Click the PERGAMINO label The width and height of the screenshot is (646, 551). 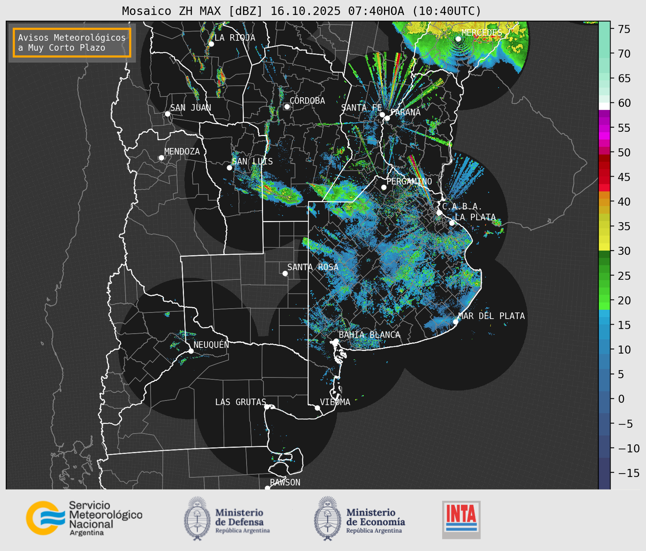coord(409,181)
